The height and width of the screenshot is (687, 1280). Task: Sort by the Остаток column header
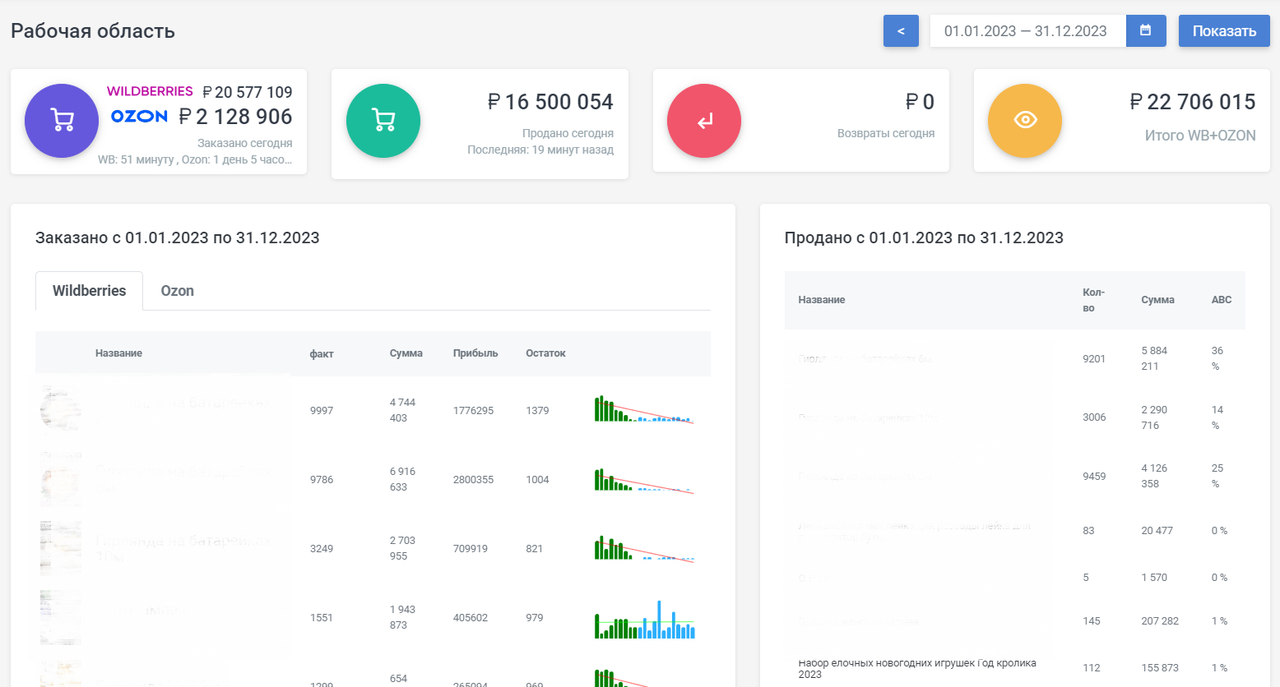(x=545, y=353)
